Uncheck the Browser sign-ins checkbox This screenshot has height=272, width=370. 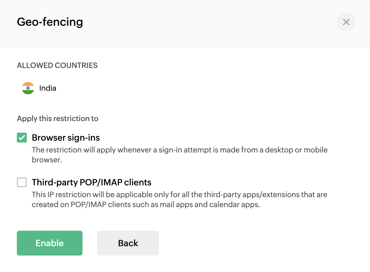pos(22,137)
